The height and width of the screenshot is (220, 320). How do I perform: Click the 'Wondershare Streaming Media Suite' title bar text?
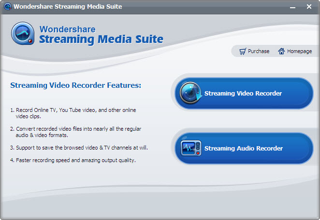tap(68, 7)
